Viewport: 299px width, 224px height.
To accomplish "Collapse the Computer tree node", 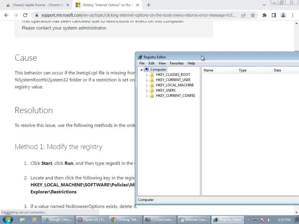I will click(141, 70).
